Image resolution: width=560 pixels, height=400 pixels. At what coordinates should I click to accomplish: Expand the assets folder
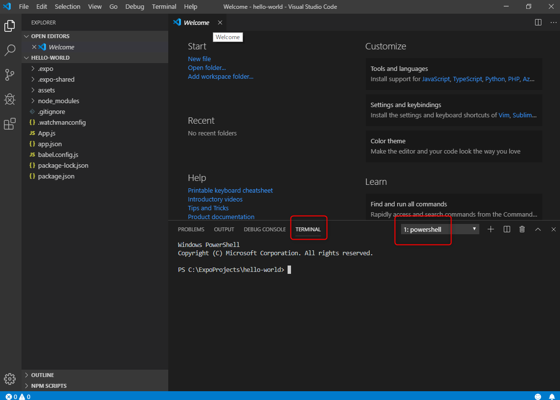point(95,90)
